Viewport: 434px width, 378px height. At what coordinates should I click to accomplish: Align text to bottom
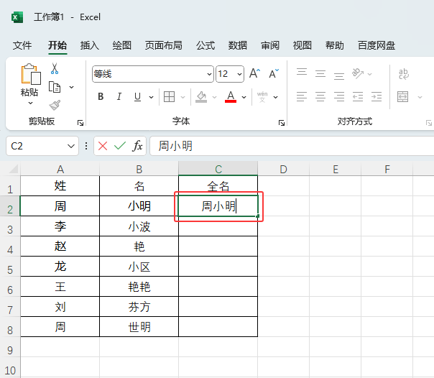tap(338, 75)
